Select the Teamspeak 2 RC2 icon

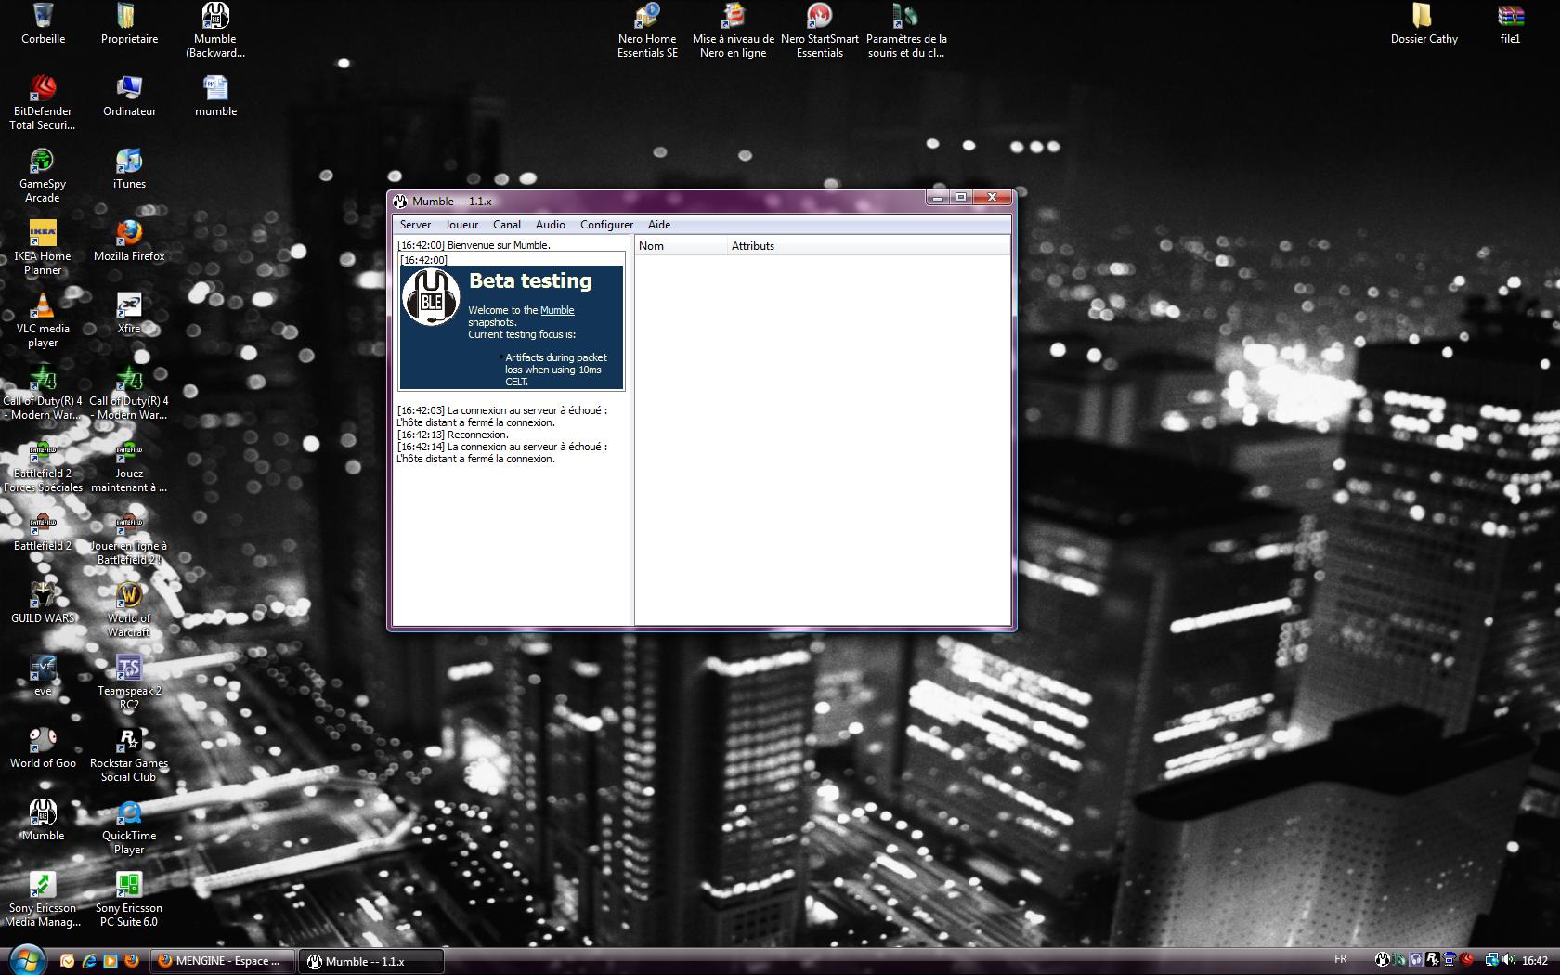click(x=129, y=682)
